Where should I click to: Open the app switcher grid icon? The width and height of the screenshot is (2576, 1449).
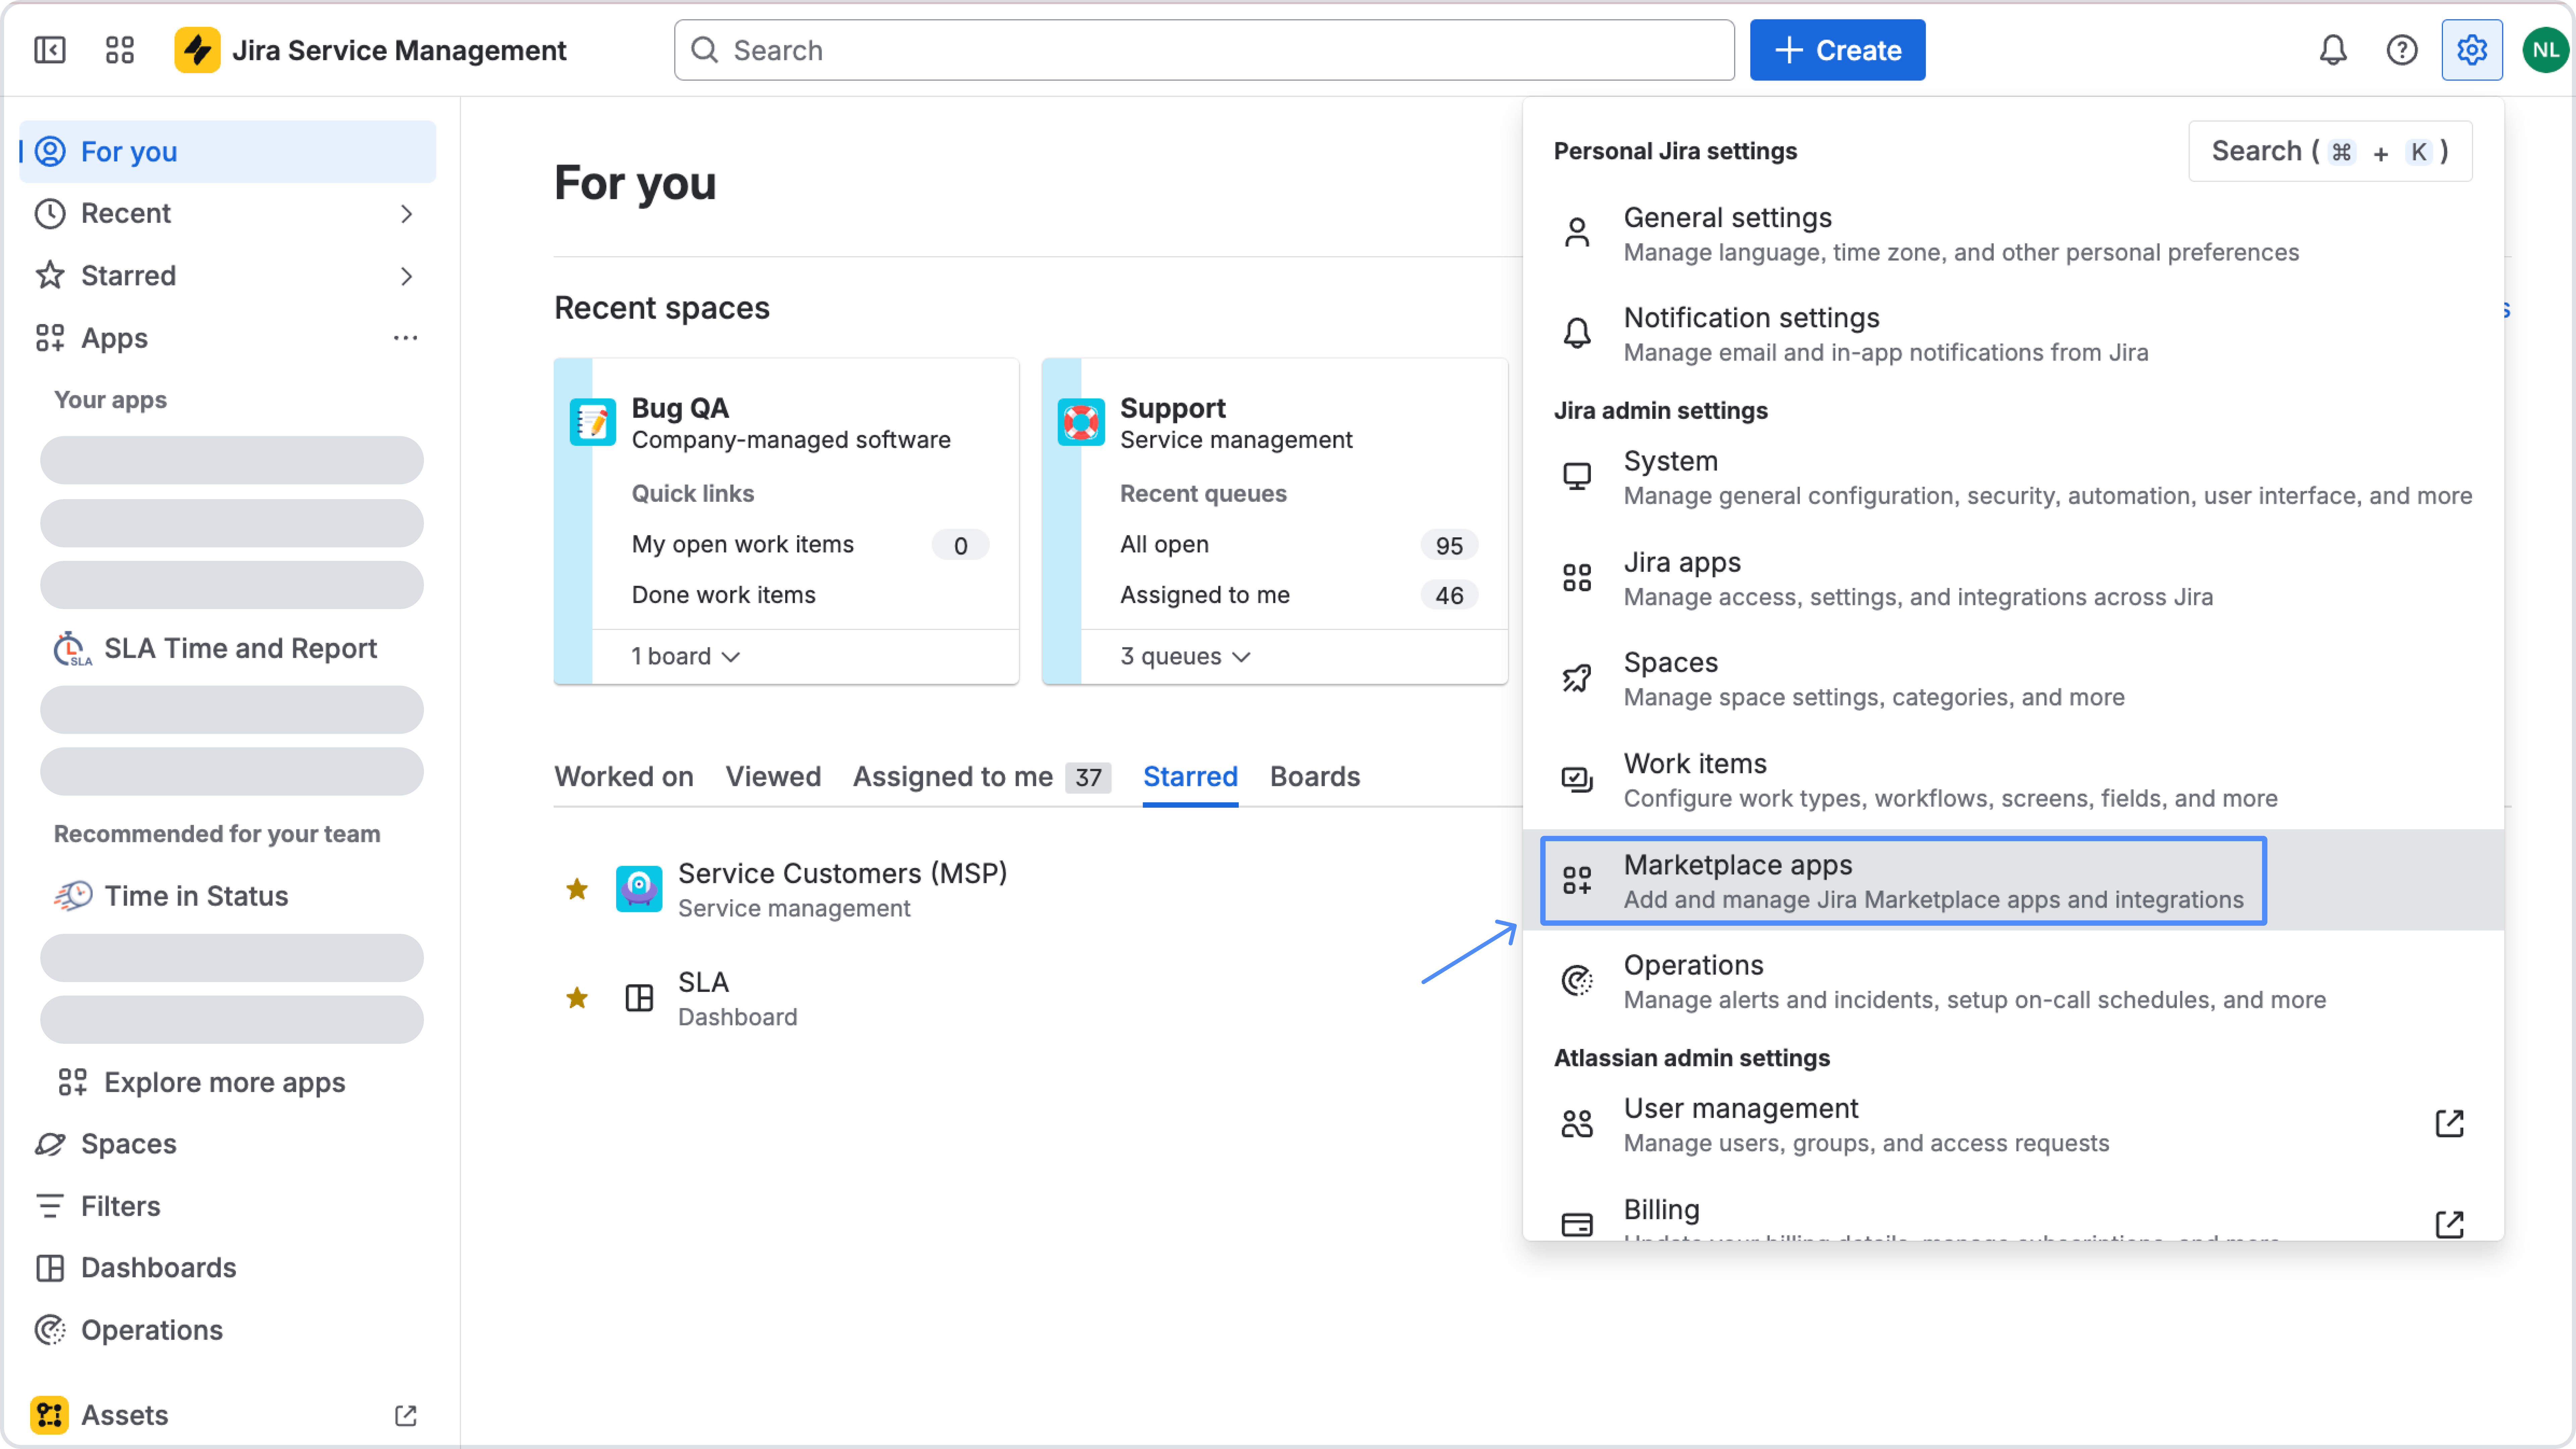[x=119, y=49]
